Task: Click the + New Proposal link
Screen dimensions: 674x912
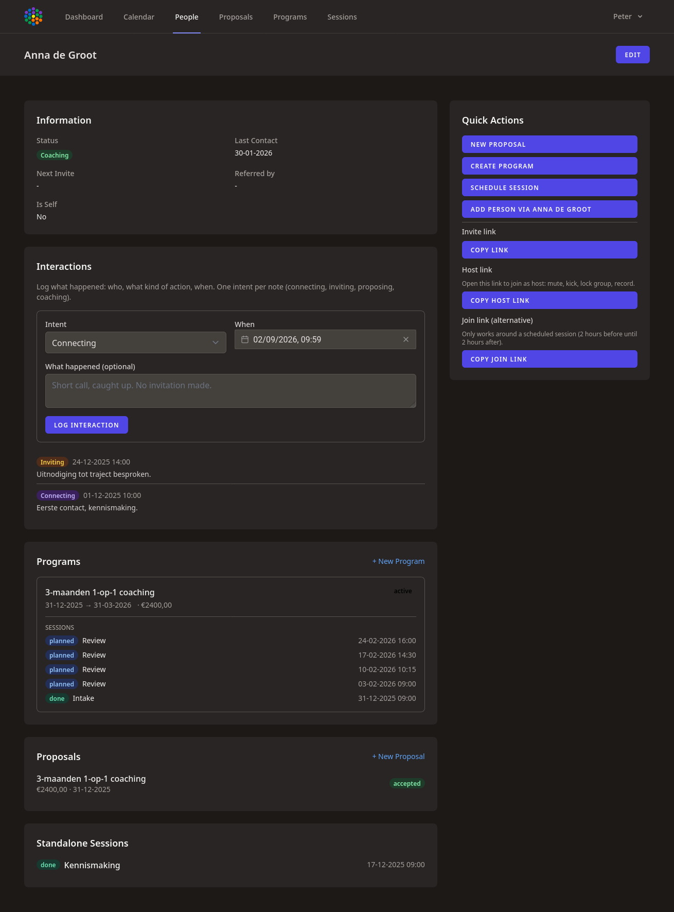Action: point(398,756)
